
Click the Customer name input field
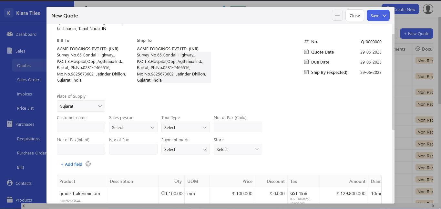point(81,127)
